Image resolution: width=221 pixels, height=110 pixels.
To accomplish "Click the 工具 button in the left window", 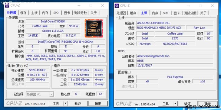I will (56, 104).
